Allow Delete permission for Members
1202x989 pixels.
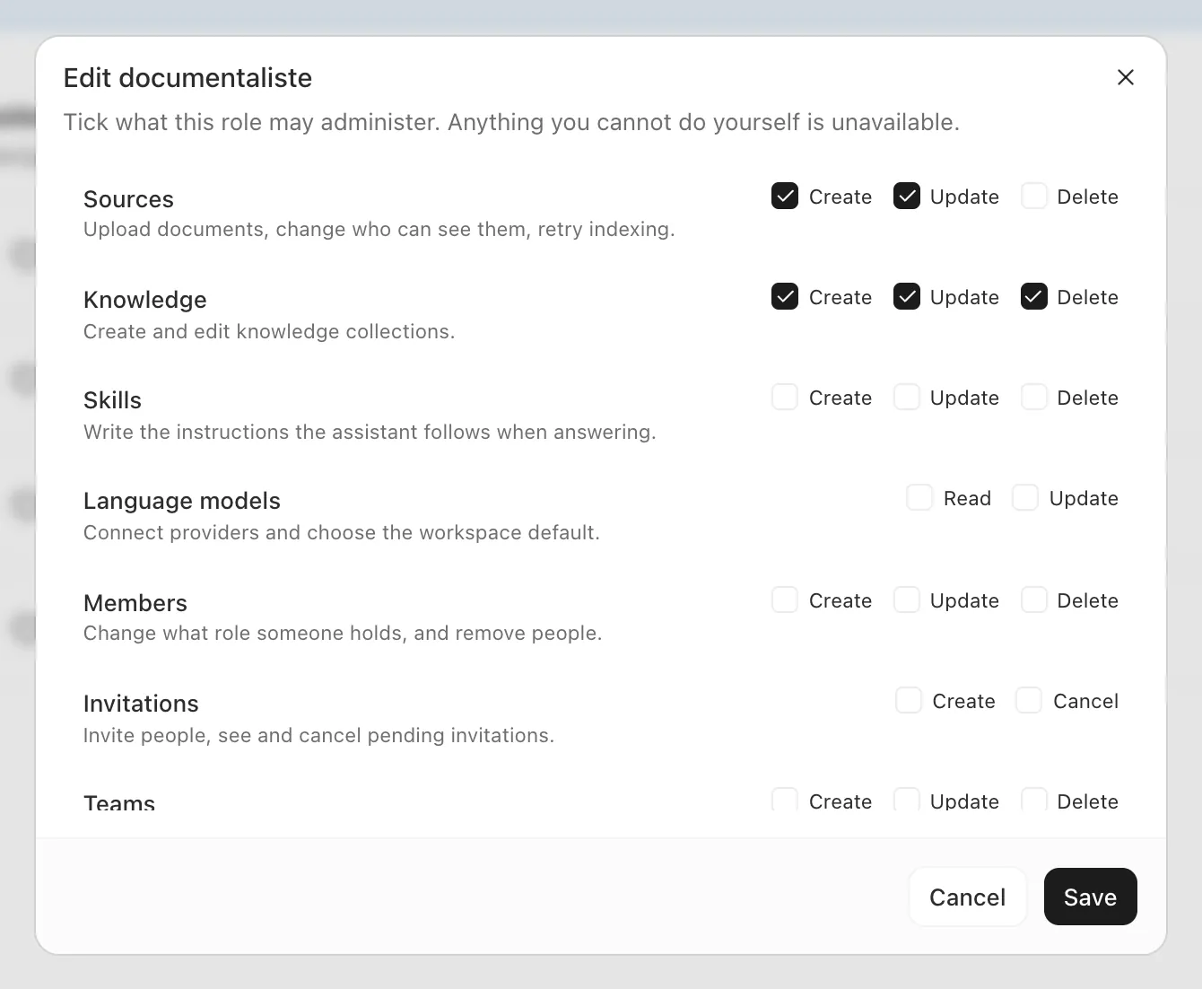pyautogui.click(x=1034, y=600)
